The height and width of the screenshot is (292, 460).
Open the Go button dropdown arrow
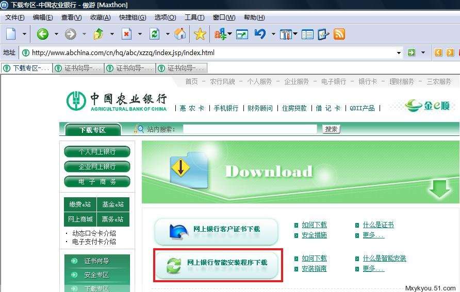(423, 53)
